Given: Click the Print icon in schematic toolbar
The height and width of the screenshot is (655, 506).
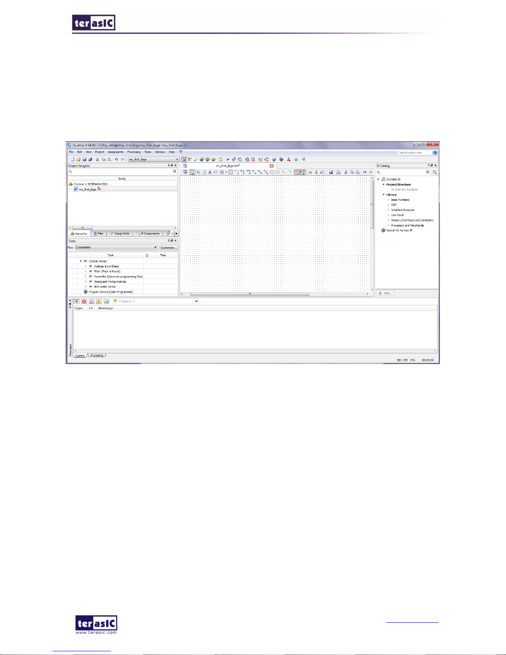Looking at the screenshot, I should (x=338, y=172).
